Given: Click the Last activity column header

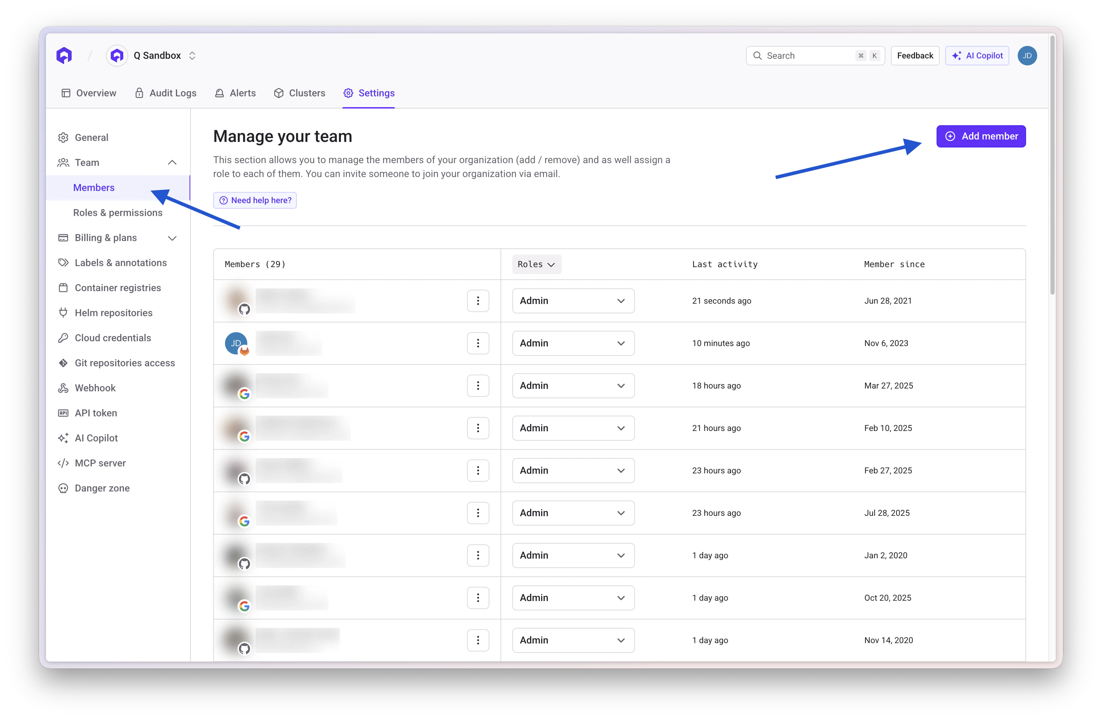Looking at the screenshot, I should 725,264.
